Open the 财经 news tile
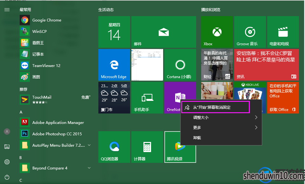This screenshot has height=184, width=305. pos(217,65)
